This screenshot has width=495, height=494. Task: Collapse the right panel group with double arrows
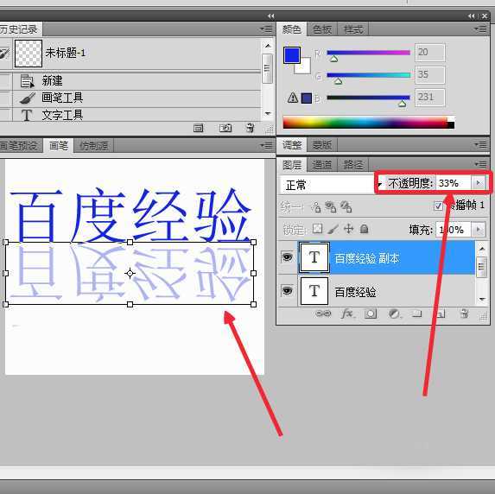tap(471, 16)
